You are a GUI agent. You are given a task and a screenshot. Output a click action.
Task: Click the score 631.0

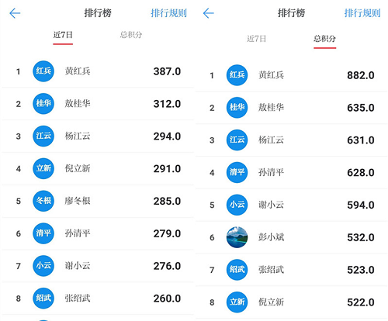[361, 140]
